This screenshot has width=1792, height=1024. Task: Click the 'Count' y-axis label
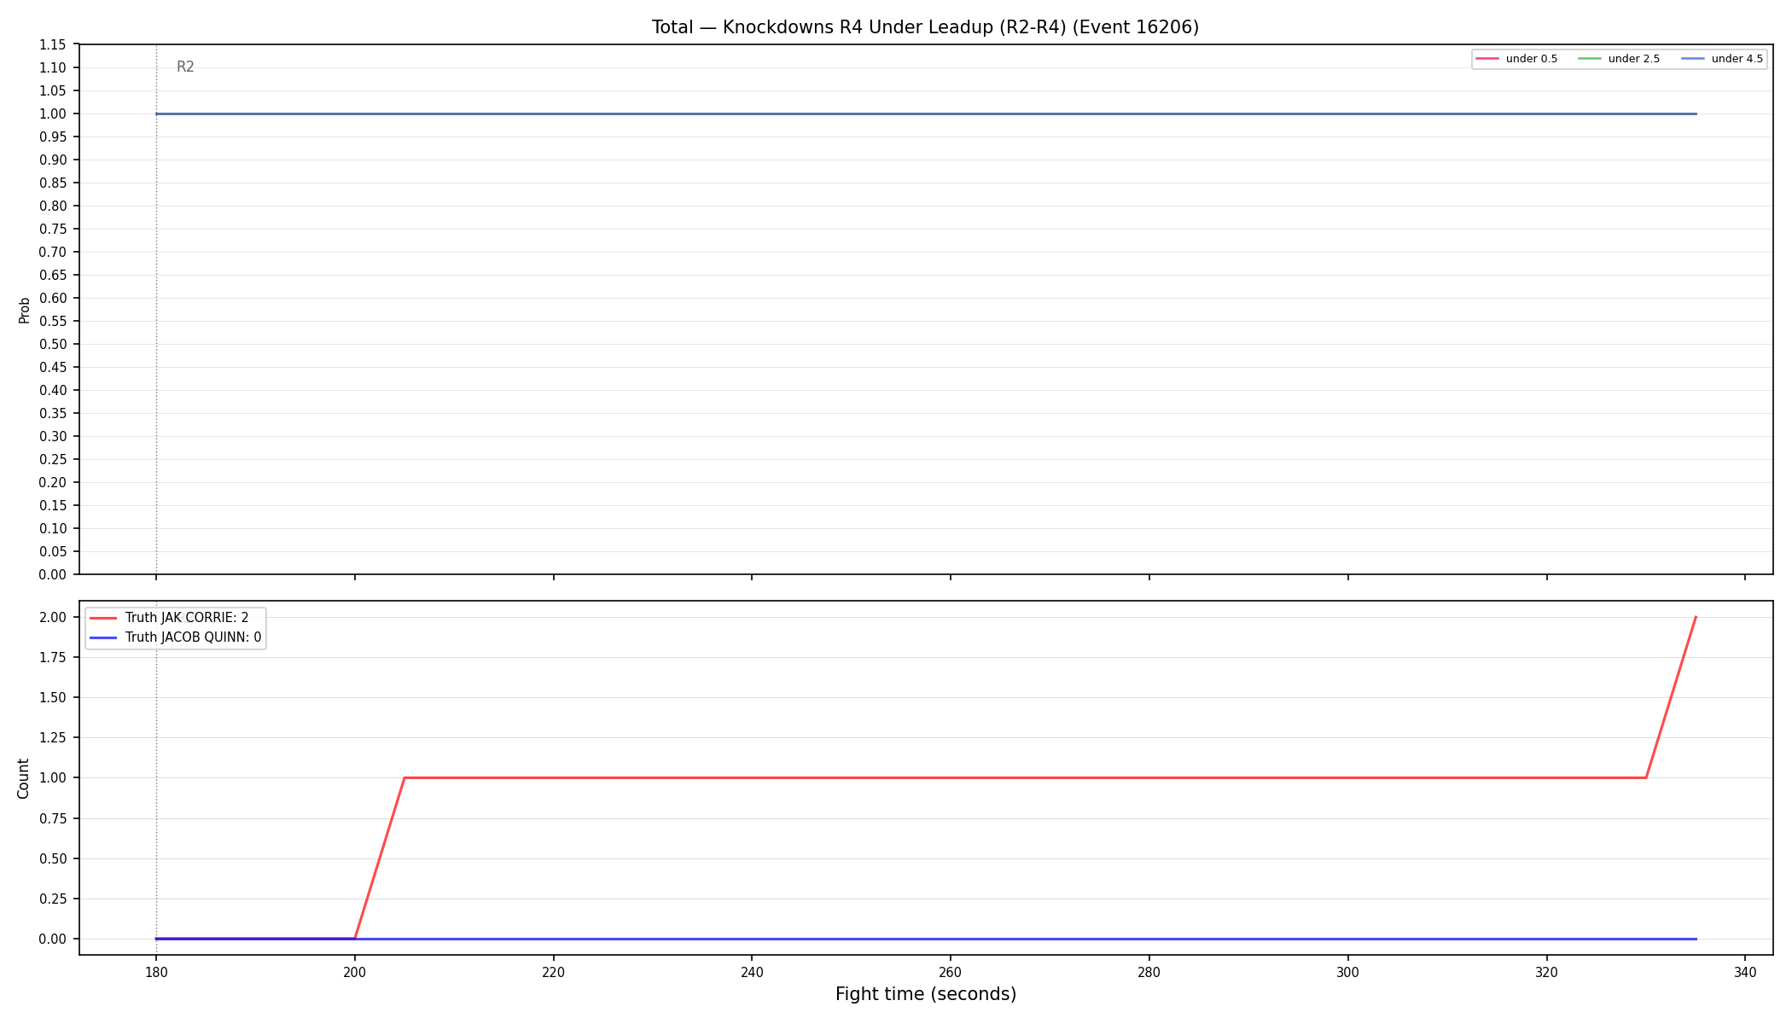click(23, 778)
